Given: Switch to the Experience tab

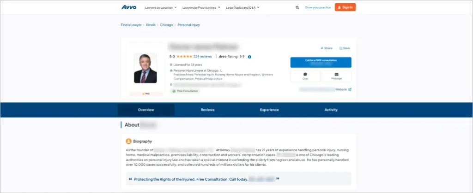Looking at the screenshot, I should (269, 110).
